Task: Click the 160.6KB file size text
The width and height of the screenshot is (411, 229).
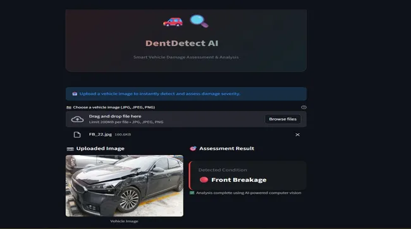Action: point(123,134)
